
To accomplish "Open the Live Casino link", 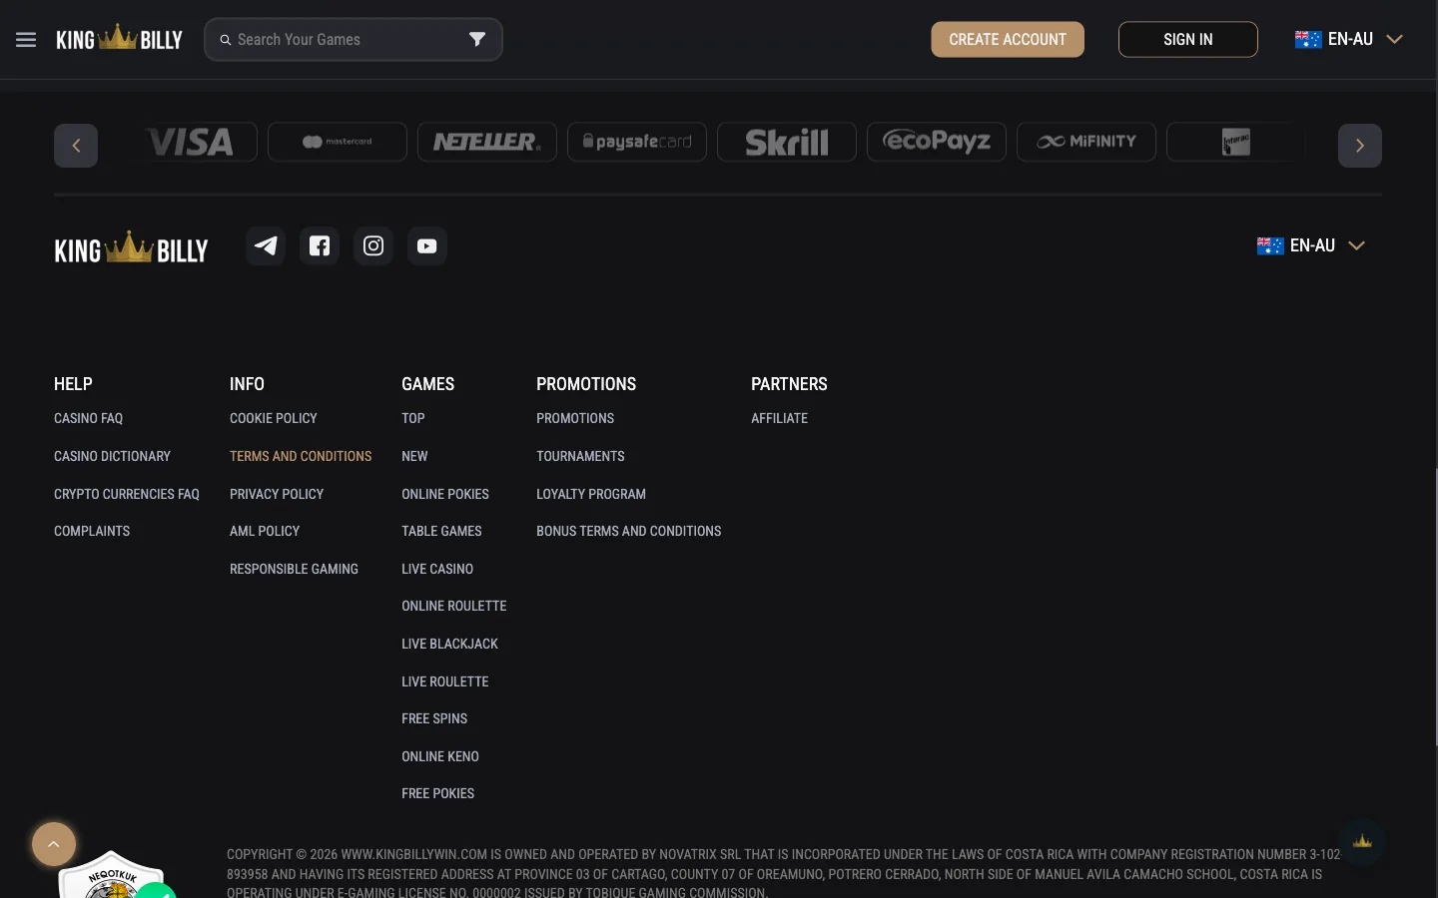I will [437, 569].
